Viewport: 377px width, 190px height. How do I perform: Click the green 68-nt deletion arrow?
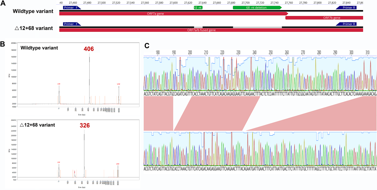[256, 8]
